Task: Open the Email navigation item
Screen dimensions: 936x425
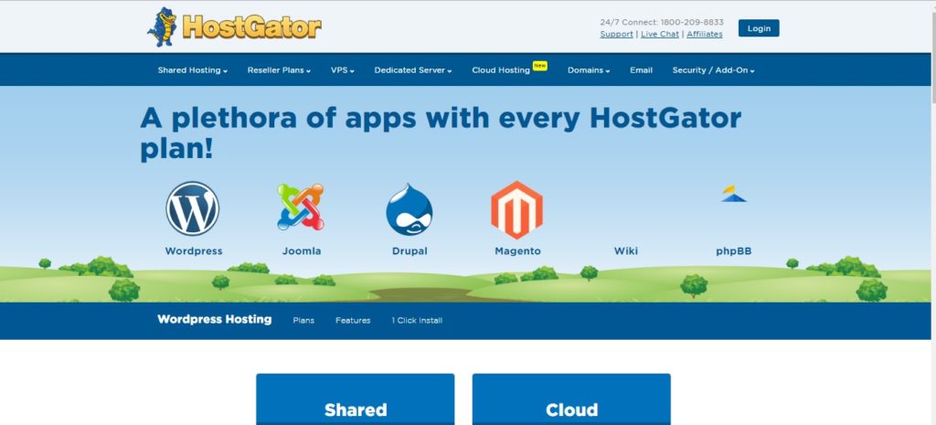Action: (x=641, y=70)
